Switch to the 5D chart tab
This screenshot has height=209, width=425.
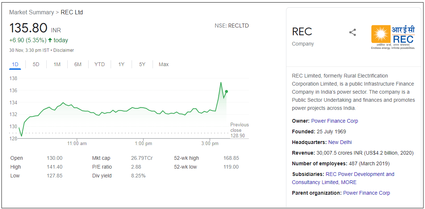click(x=36, y=64)
